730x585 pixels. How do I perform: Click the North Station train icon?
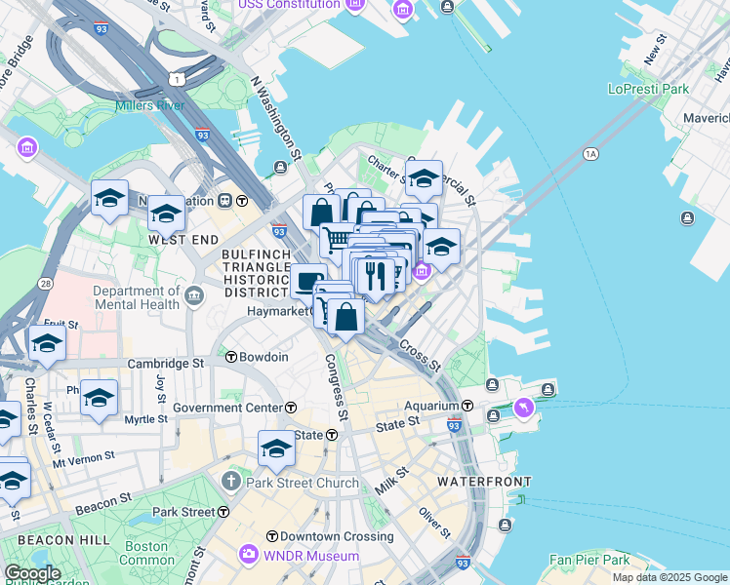[225, 201]
